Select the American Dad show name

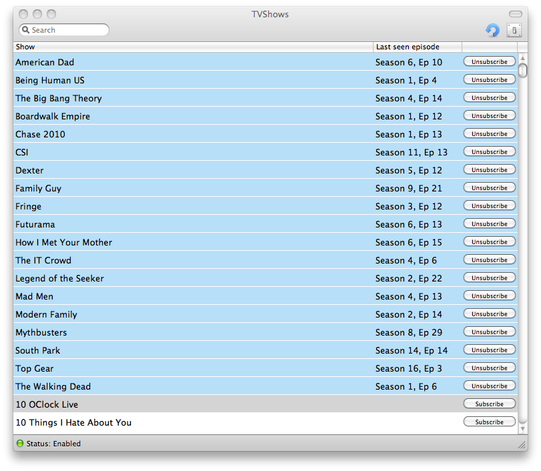pos(45,62)
